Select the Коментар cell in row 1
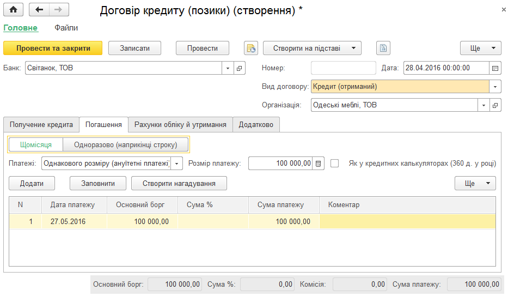Image resolution: width=508 pixels, height=296 pixels. click(x=408, y=222)
